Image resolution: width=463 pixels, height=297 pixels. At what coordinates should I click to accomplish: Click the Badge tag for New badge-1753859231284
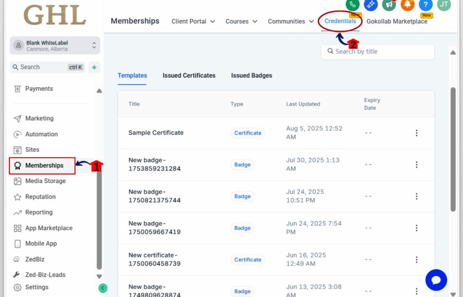242,165
